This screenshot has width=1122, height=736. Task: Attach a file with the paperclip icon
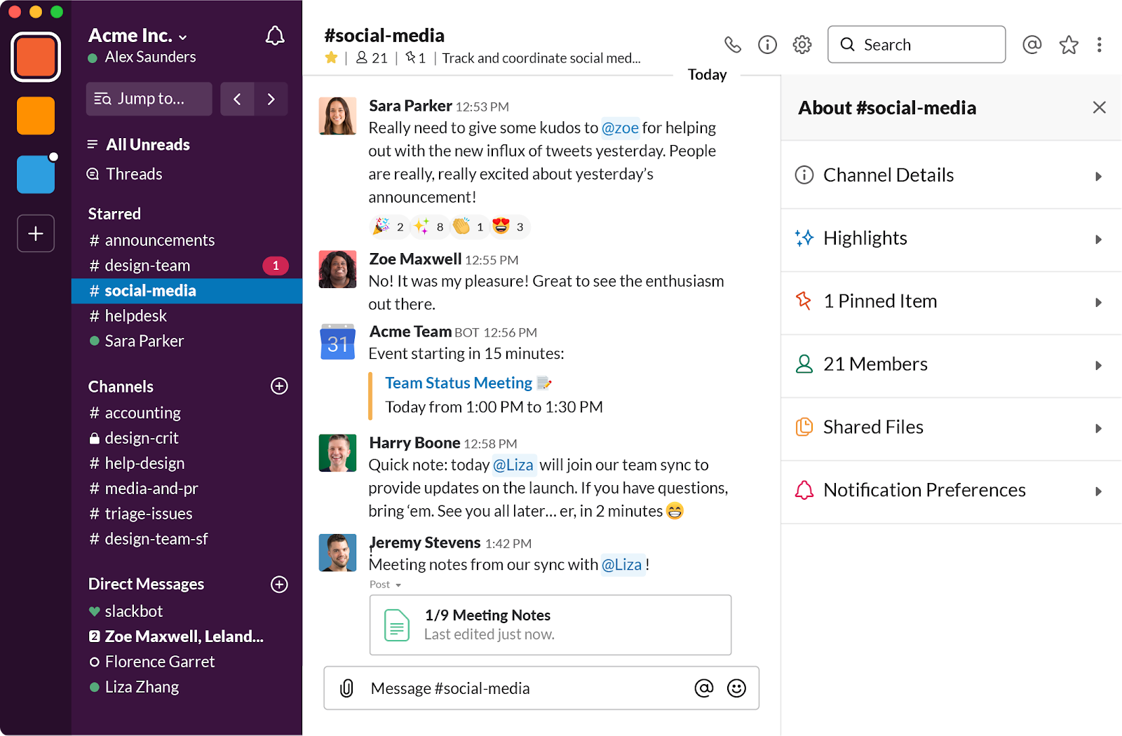346,688
